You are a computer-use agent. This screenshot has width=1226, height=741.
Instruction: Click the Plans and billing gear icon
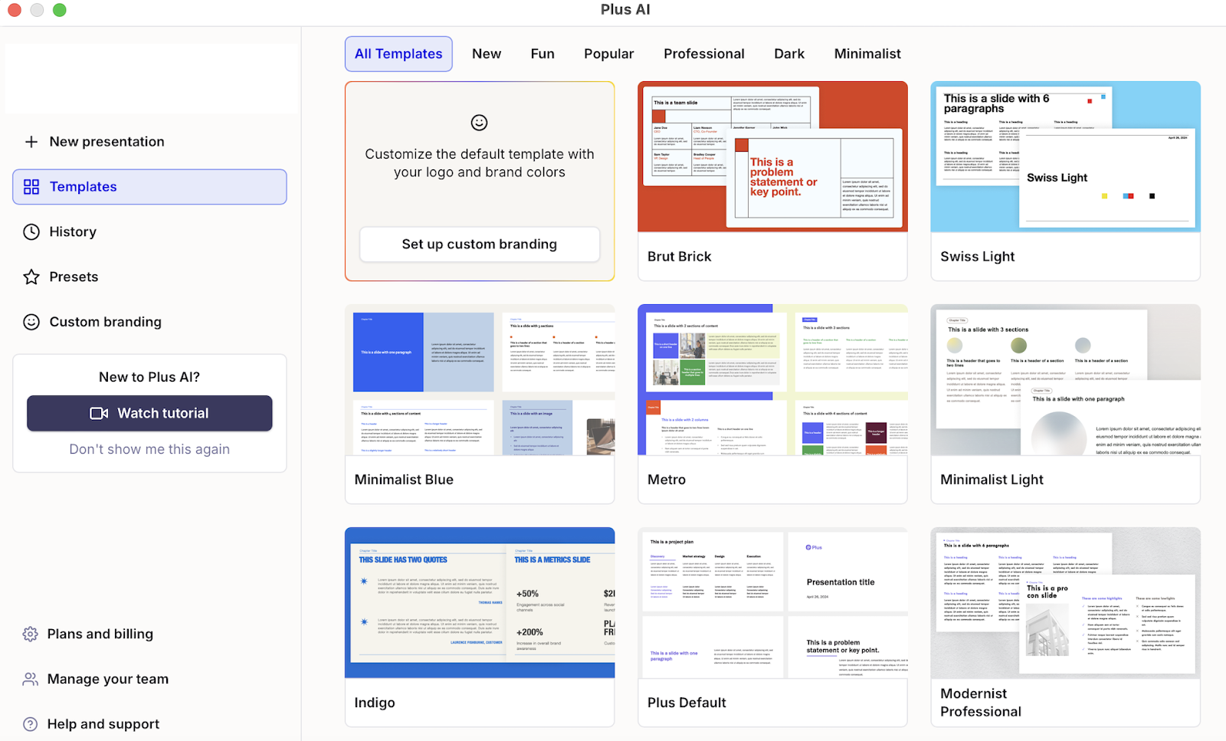pyautogui.click(x=31, y=634)
